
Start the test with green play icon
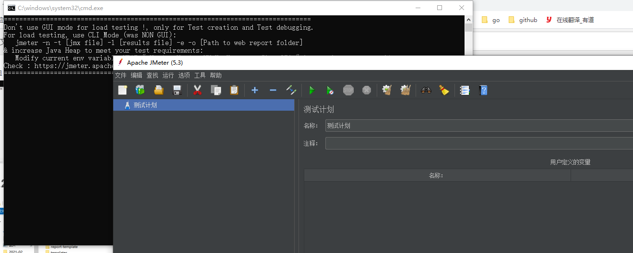311,90
